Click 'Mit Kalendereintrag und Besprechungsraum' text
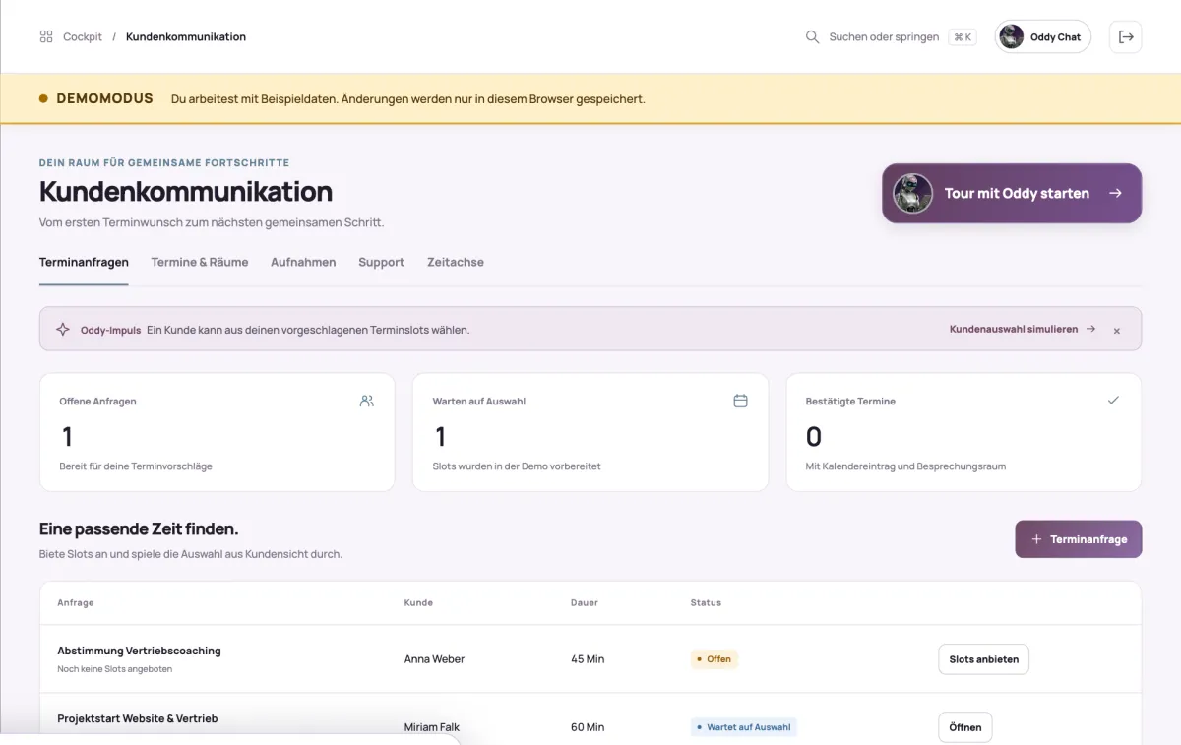The image size is (1181, 745). pos(905,466)
